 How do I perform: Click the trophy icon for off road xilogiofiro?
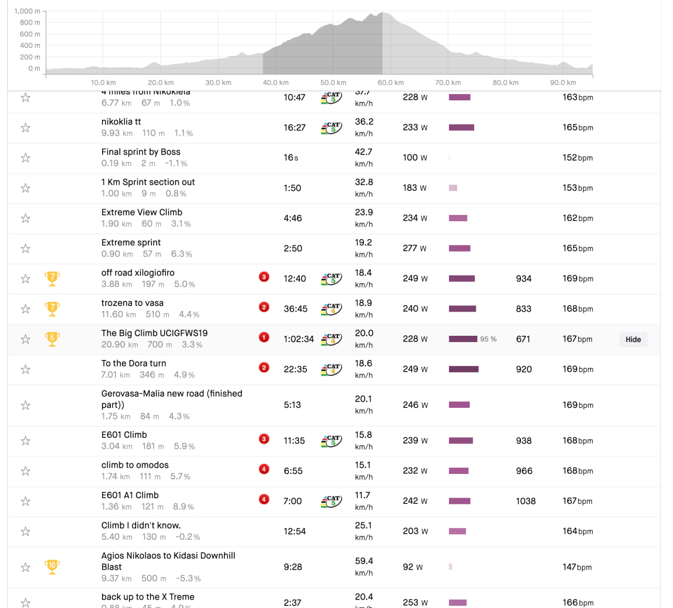tap(52, 279)
